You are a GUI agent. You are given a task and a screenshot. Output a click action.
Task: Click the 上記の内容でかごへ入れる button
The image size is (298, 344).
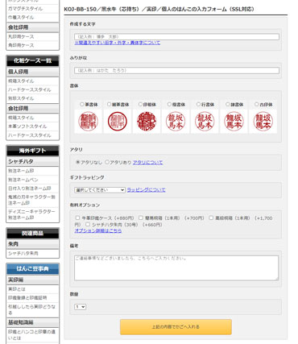tap(176, 327)
